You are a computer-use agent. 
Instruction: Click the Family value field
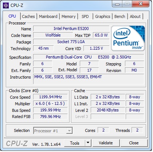[x=43, y=64]
